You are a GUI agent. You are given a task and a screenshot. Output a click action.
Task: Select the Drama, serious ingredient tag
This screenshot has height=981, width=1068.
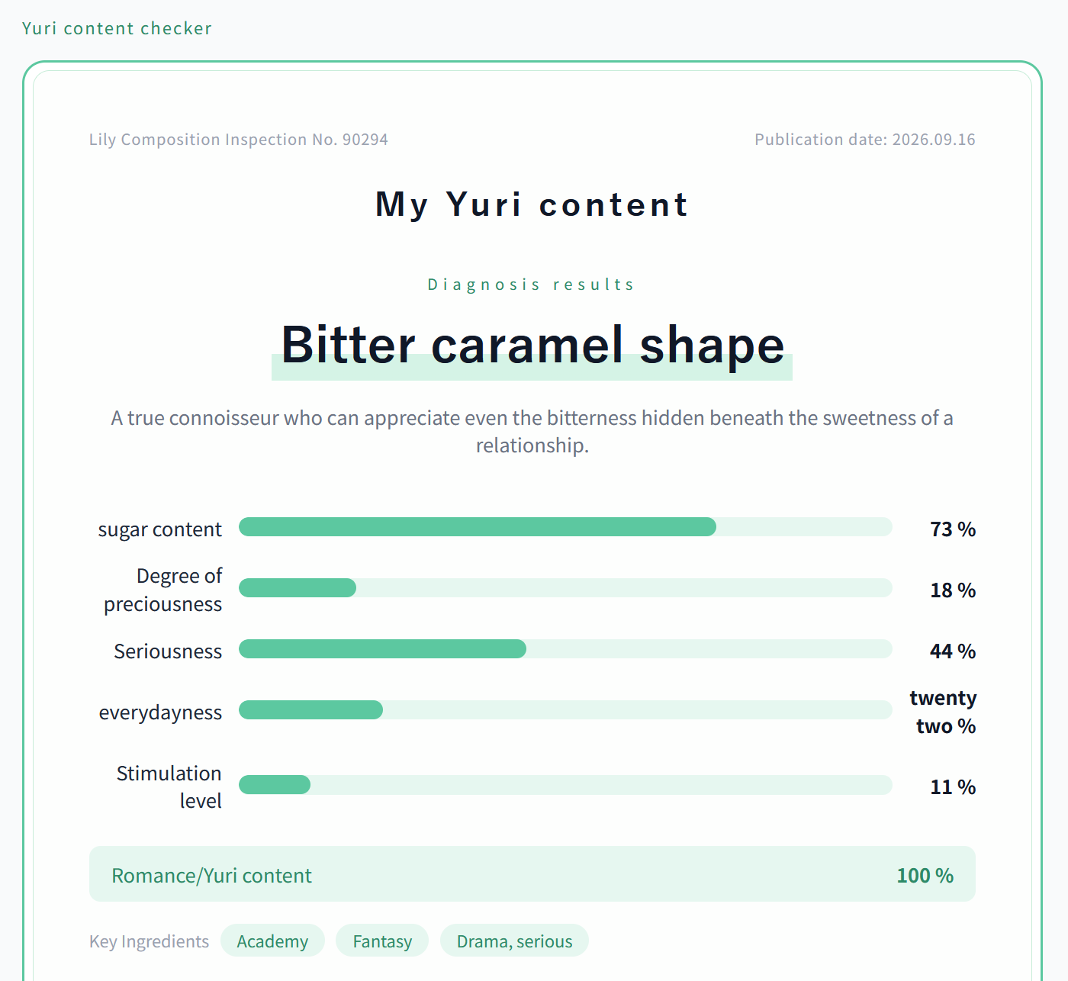[x=514, y=941]
